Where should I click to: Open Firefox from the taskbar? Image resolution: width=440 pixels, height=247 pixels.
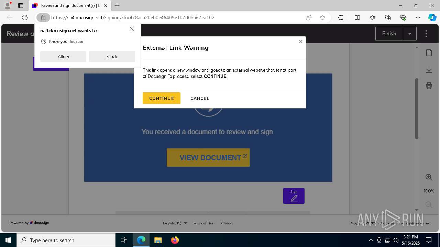click(175, 240)
